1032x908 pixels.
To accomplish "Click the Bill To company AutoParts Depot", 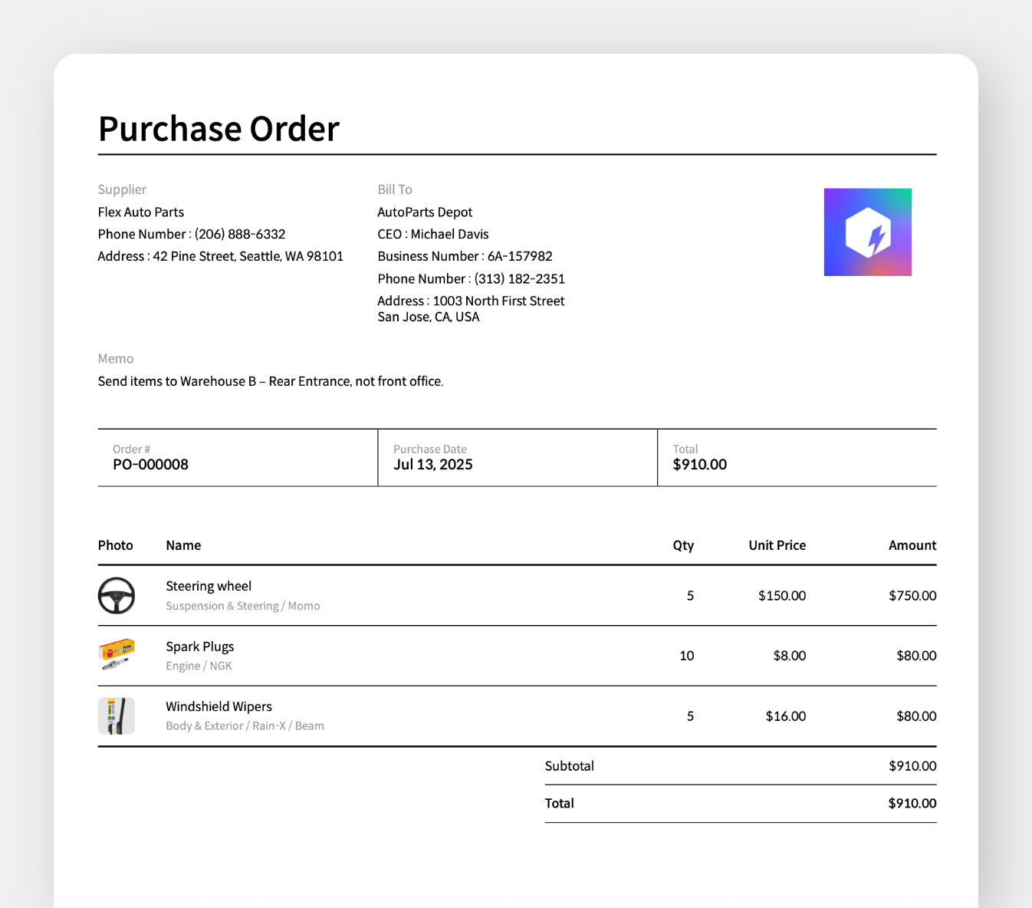I will (425, 212).
